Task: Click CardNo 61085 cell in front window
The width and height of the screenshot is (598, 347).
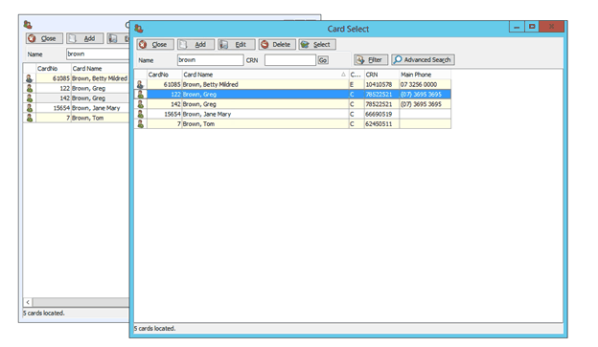Action: (165, 84)
